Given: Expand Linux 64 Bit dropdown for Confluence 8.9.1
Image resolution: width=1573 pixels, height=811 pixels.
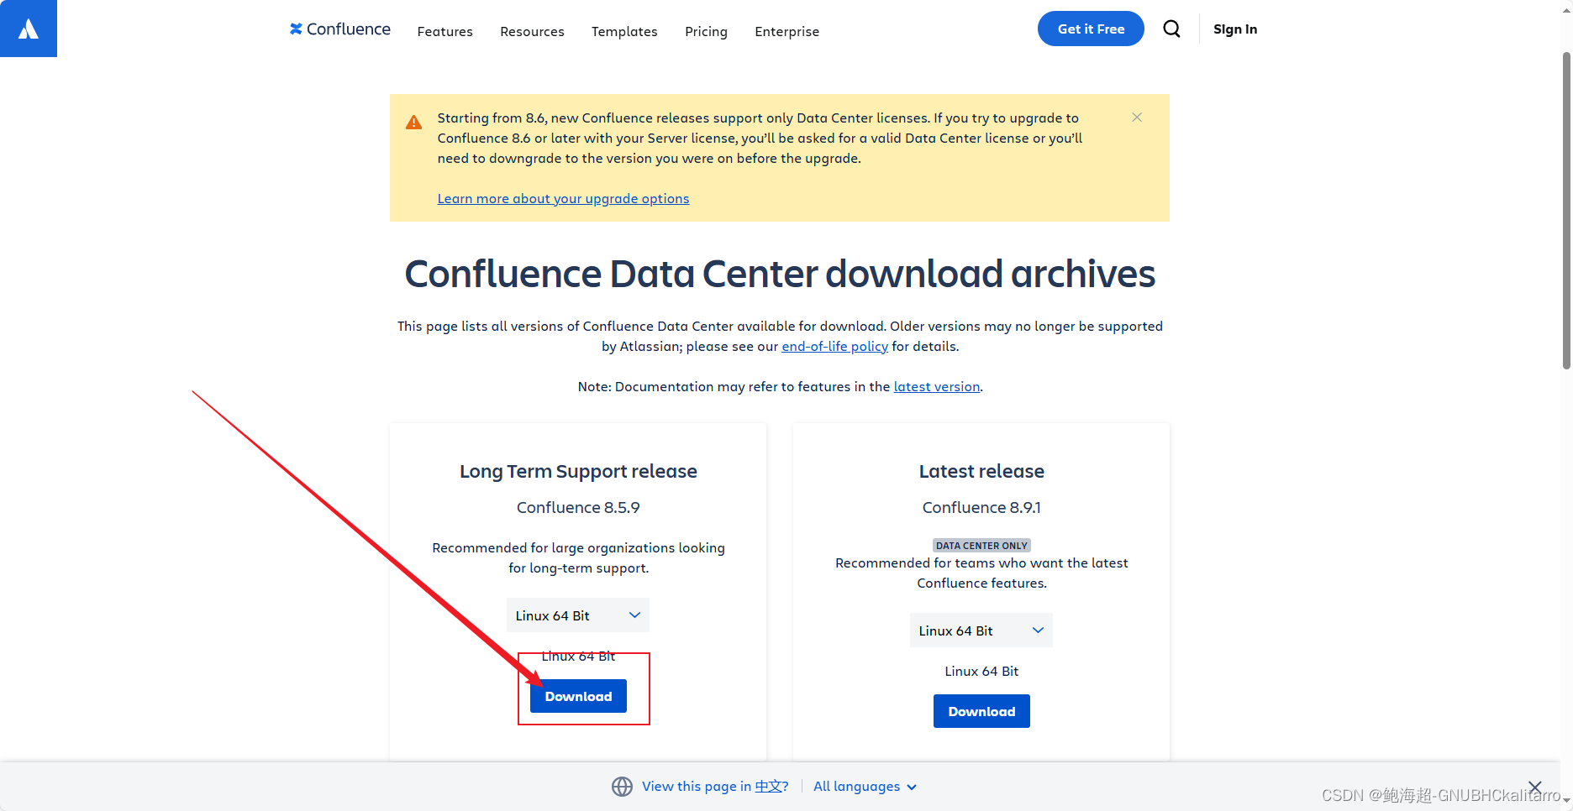Looking at the screenshot, I should click(x=981, y=630).
